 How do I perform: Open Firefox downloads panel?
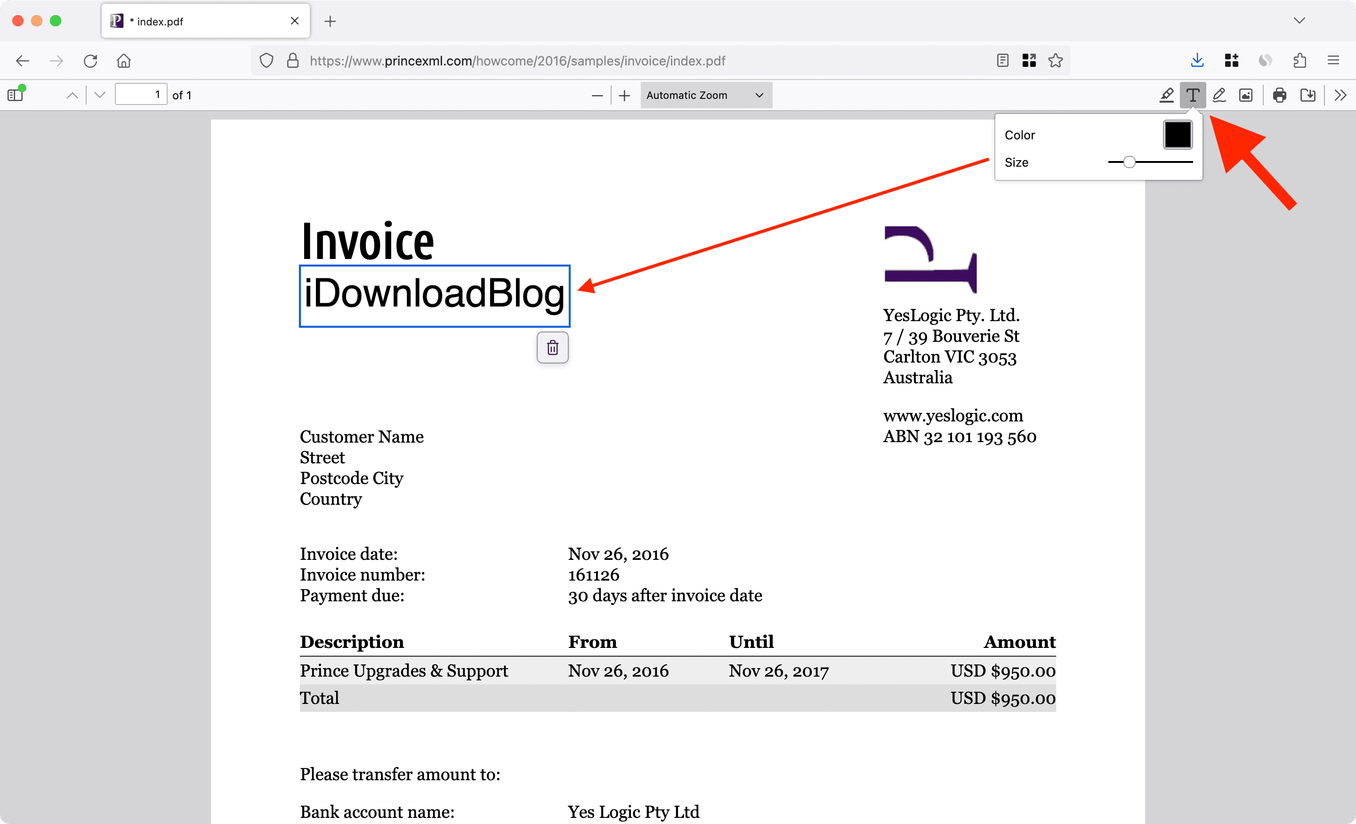point(1197,61)
